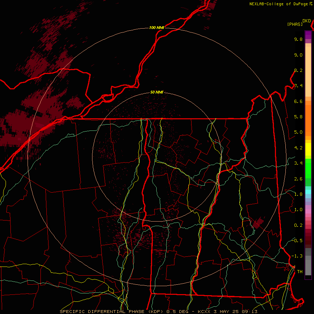Click the purple top segment of color bar
This screenshot has width=314, height=314.
click(308, 35)
